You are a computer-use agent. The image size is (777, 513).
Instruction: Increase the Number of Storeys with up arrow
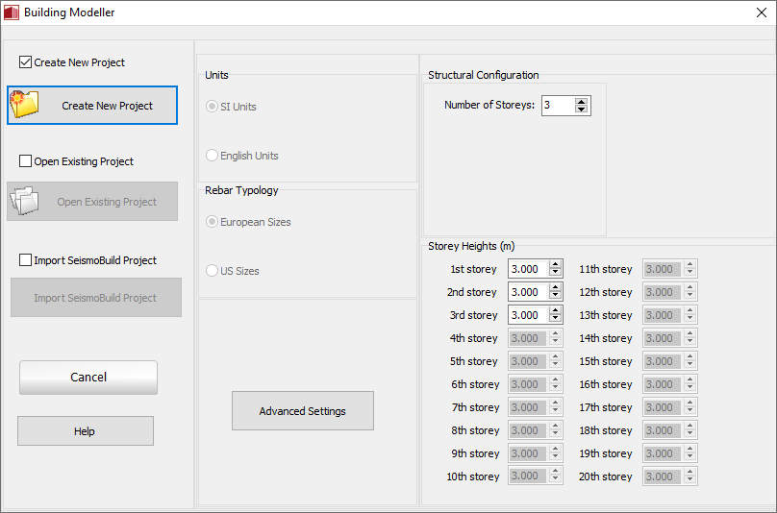pos(581,101)
